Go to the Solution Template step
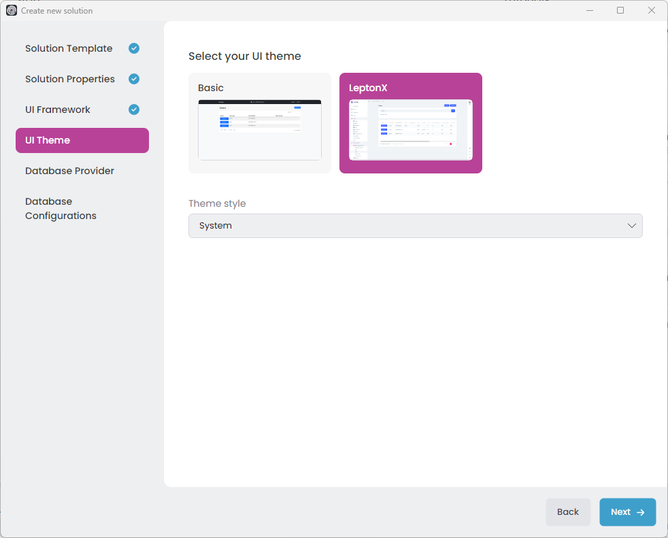The height and width of the screenshot is (538, 668). pyautogui.click(x=82, y=48)
